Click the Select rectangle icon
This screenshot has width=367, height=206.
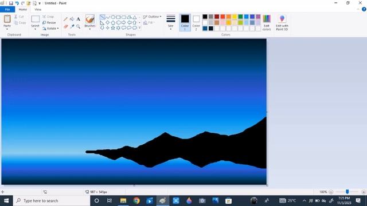(36, 19)
